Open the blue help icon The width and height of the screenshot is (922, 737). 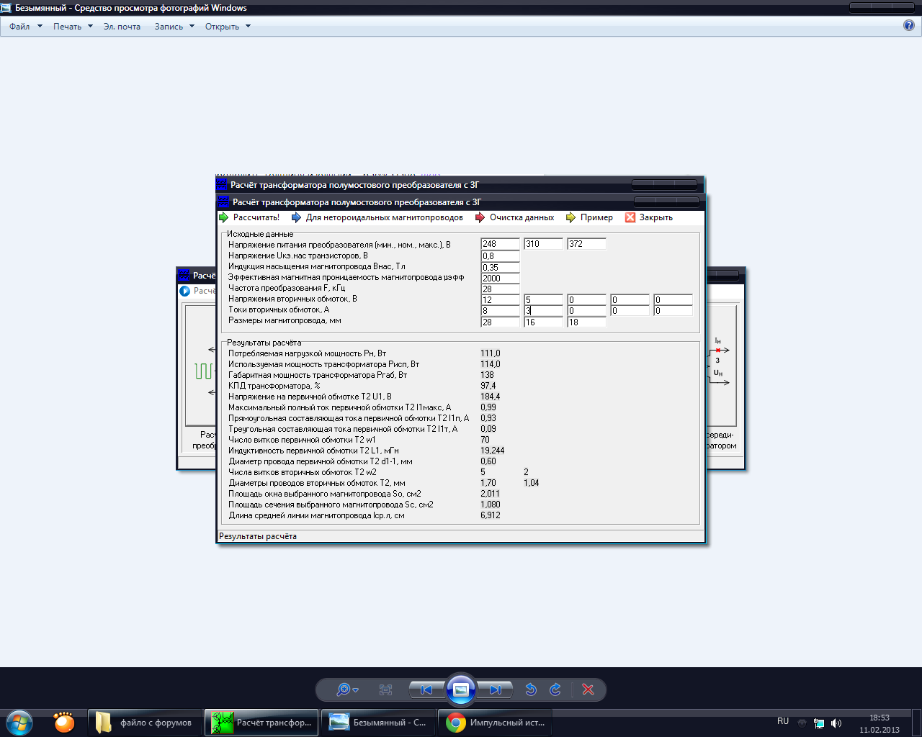coord(909,25)
